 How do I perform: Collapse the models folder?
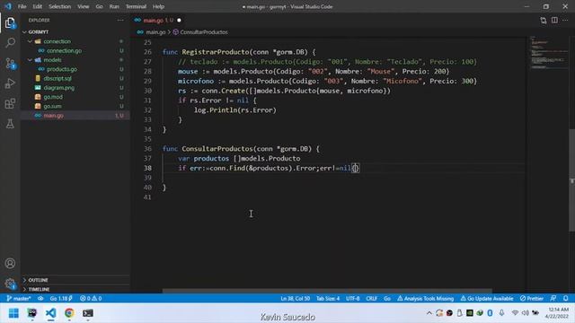tap(75, 60)
